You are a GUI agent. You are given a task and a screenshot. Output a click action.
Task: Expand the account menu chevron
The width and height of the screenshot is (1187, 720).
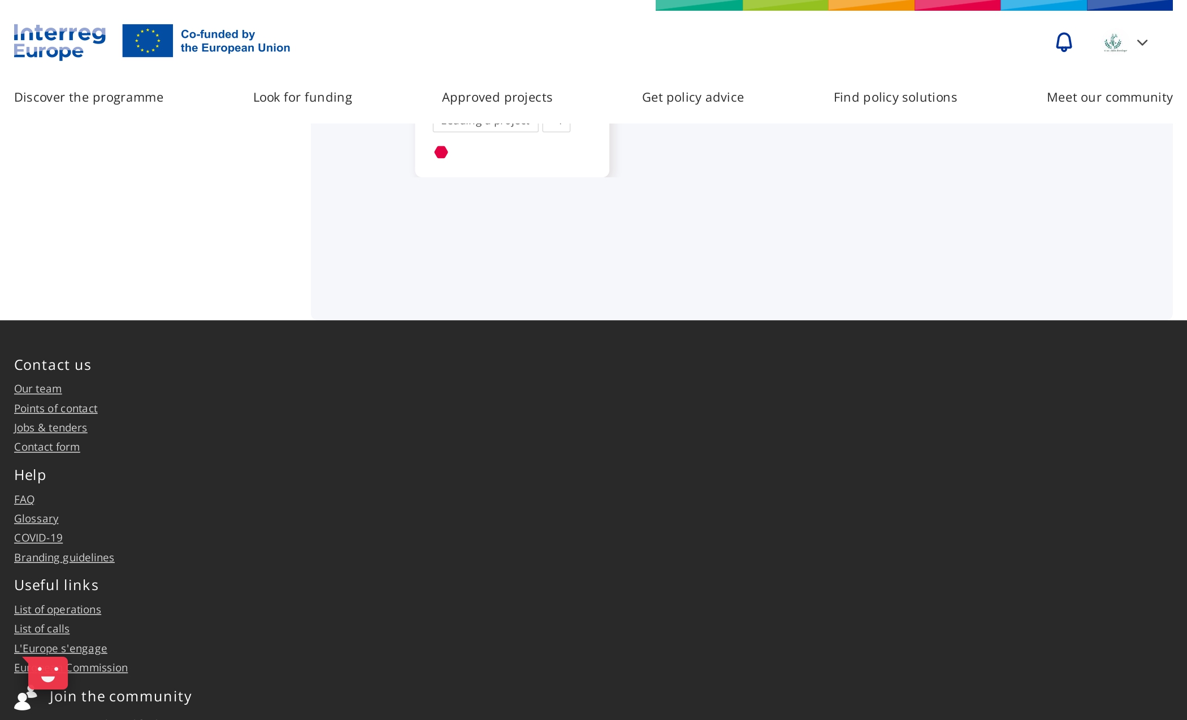point(1142,42)
